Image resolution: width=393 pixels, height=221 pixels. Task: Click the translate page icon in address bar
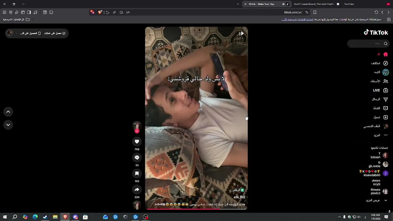click(114, 12)
